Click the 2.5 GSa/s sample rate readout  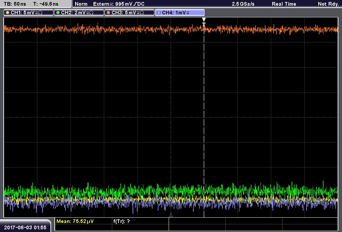coord(243,4)
